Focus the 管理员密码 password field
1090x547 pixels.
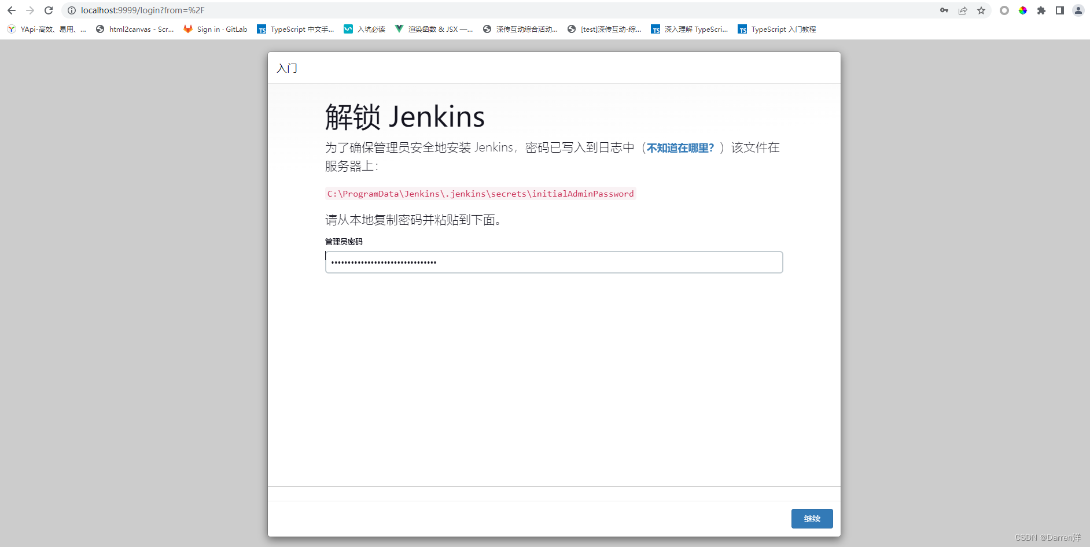(554, 262)
